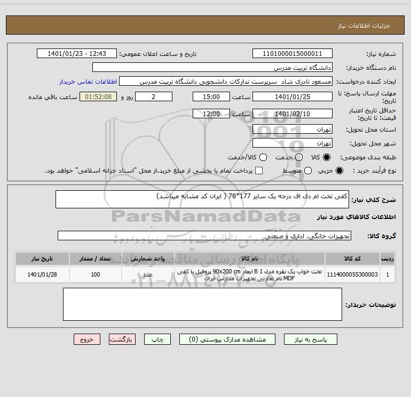Screen dimensions: 411x397
Task: Tick the Islamic treasury bonds payment checkbox
Action: (x=259, y=171)
